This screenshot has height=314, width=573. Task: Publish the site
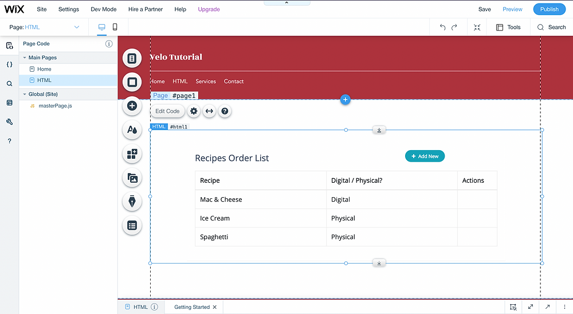(550, 9)
